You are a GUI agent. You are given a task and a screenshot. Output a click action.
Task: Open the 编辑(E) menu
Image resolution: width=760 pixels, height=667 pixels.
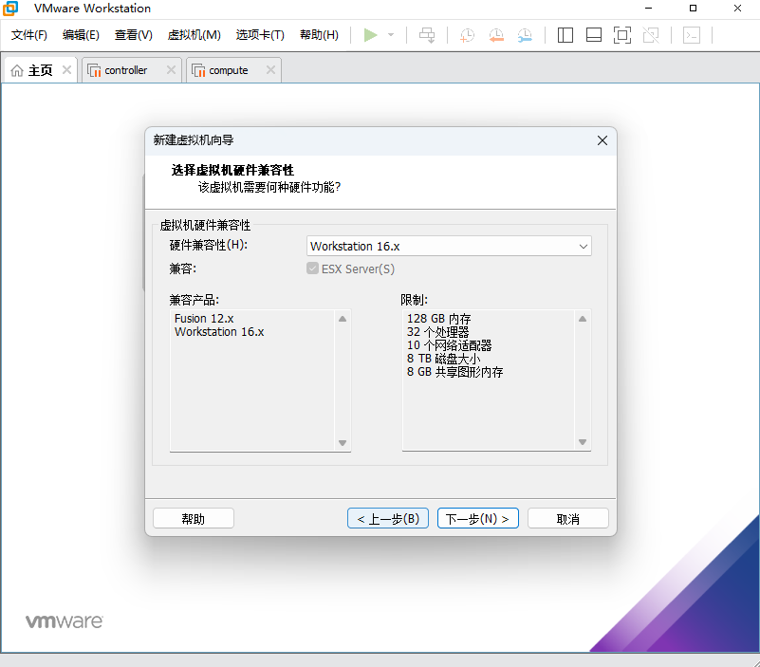coord(81,35)
